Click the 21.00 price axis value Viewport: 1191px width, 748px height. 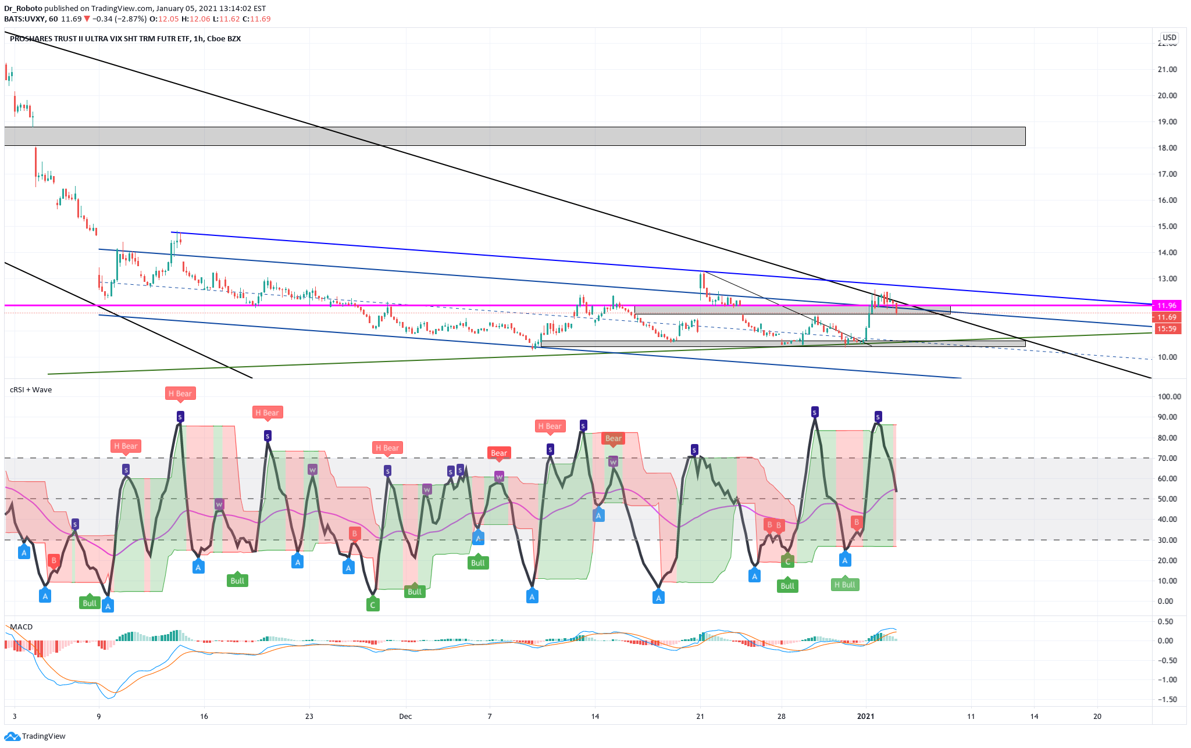coord(1167,69)
